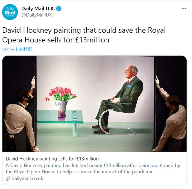Viewport: 192px width, 189px height.
Task: Click the blue verified badge
Action: click(x=59, y=9)
